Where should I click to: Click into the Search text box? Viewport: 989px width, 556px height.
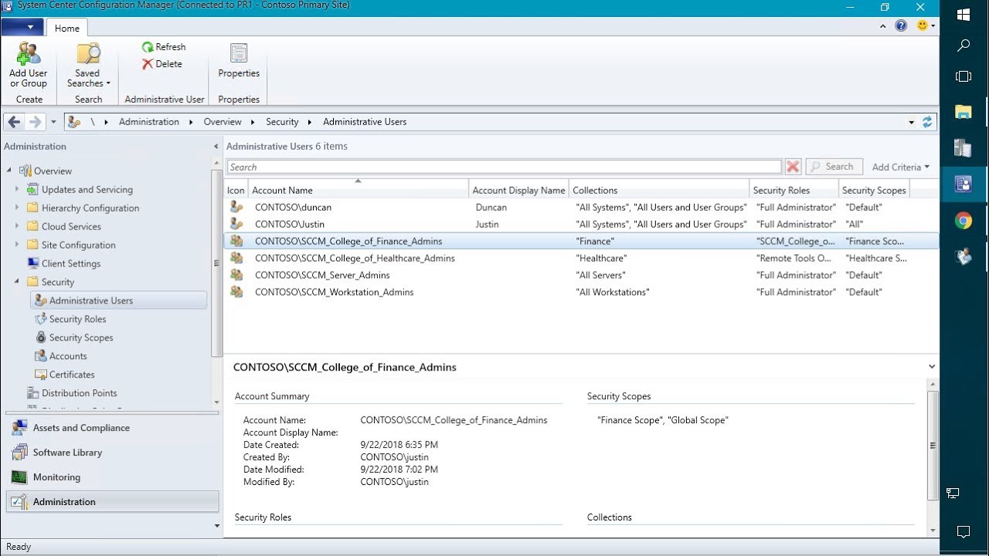tap(504, 167)
